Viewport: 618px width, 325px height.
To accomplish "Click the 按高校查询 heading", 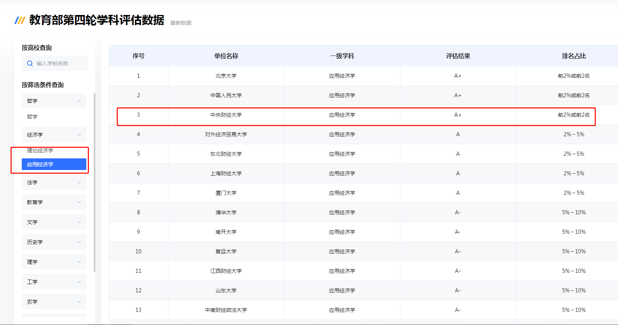I will pos(37,48).
